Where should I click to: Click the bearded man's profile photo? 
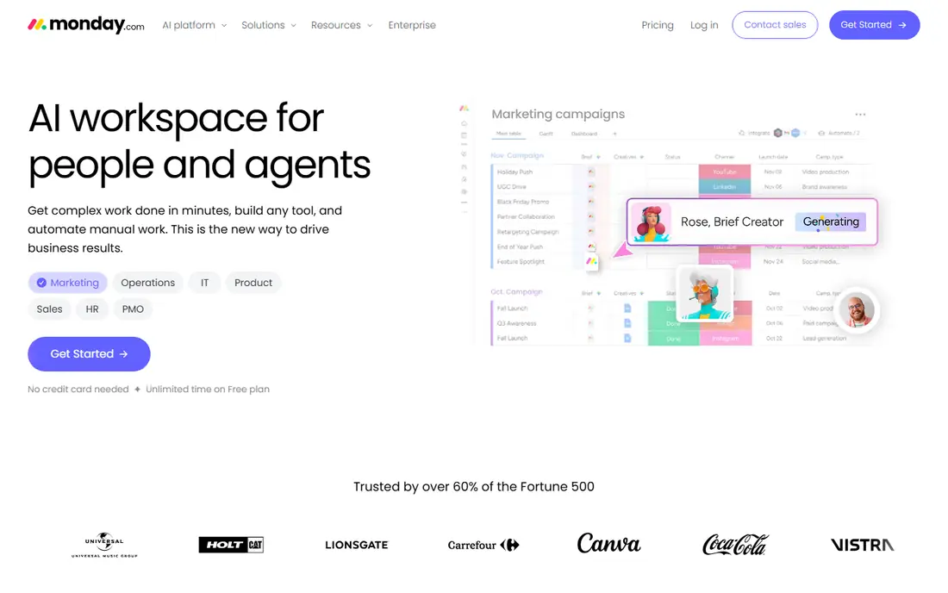point(858,310)
